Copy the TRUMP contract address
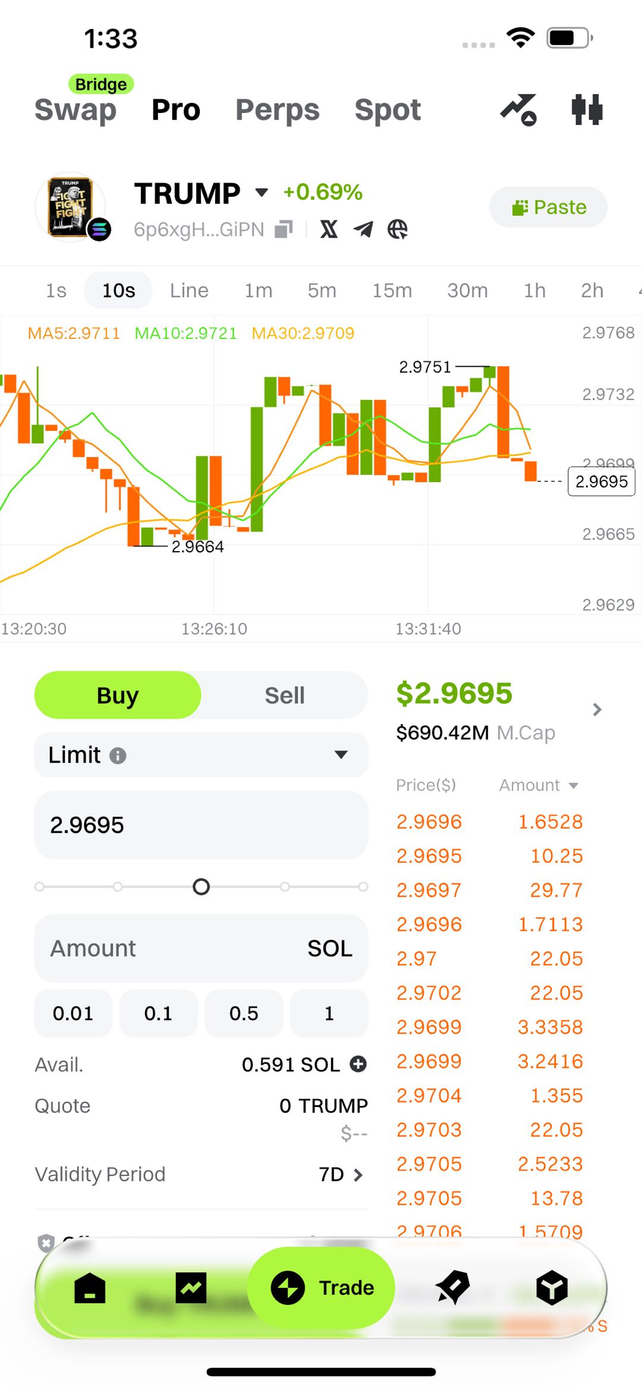Viewport: 642px width, 1390px height. [284, 229]
